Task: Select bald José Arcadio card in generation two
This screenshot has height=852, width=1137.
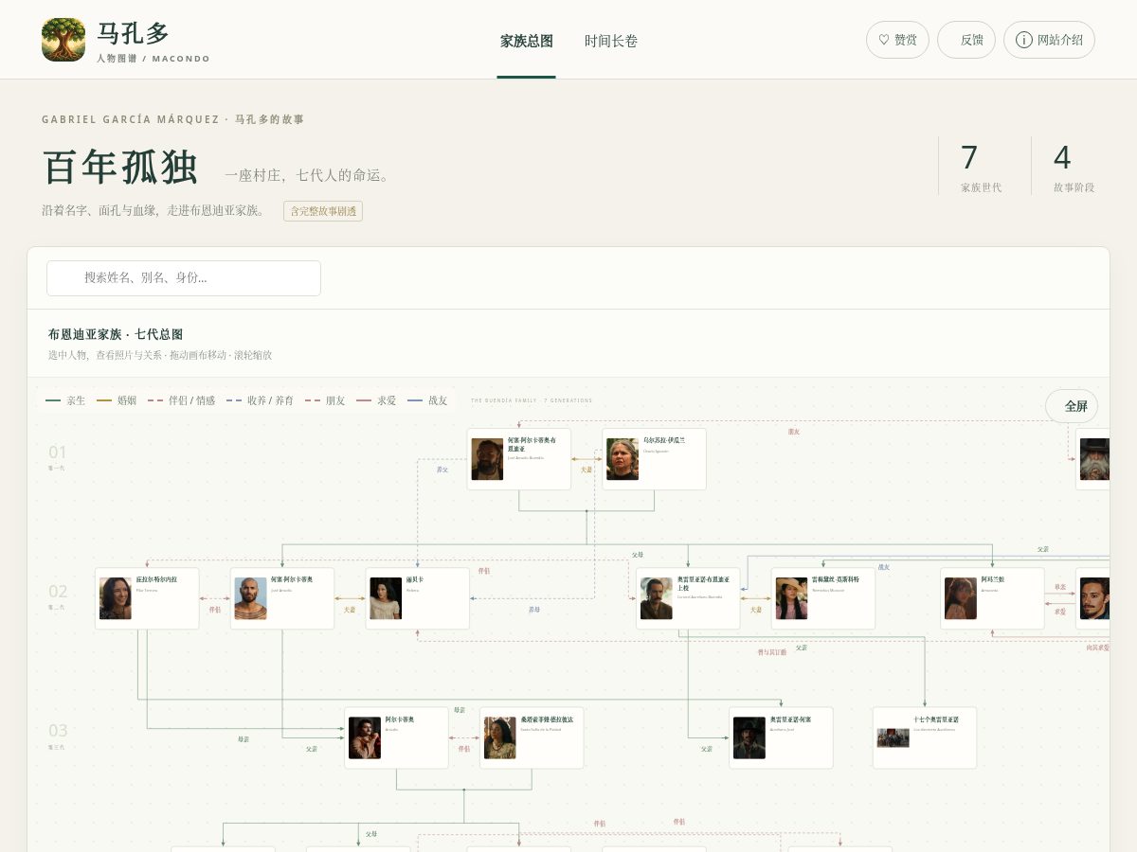Action: pos(282,598)
